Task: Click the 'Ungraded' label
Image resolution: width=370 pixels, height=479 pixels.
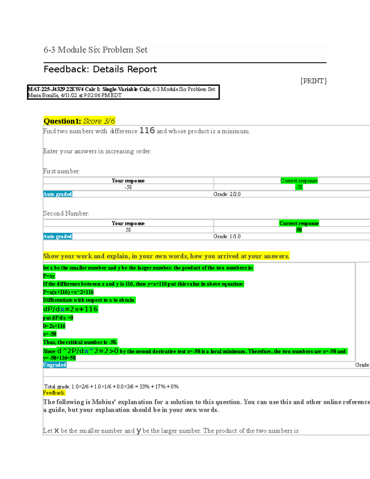Action: pos(55,365)
